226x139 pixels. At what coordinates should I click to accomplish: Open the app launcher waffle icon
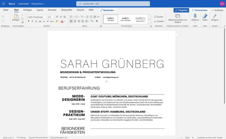tap(3, 4)
